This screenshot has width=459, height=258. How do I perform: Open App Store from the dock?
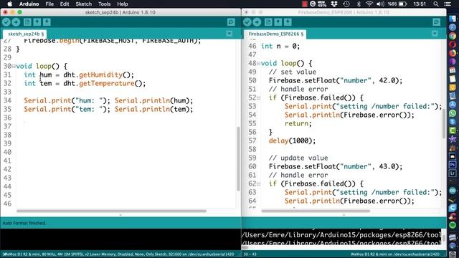pyautogui.click(x=453, y=105)
